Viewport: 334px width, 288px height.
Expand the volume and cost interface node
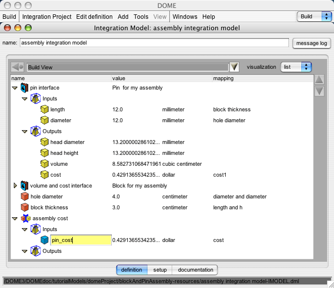click(x=15, y=186)
